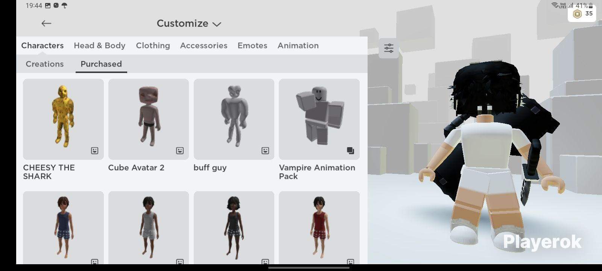The image size is (602, 271).
Task: Tap the Robux coin icon
Action: (577, 14)
